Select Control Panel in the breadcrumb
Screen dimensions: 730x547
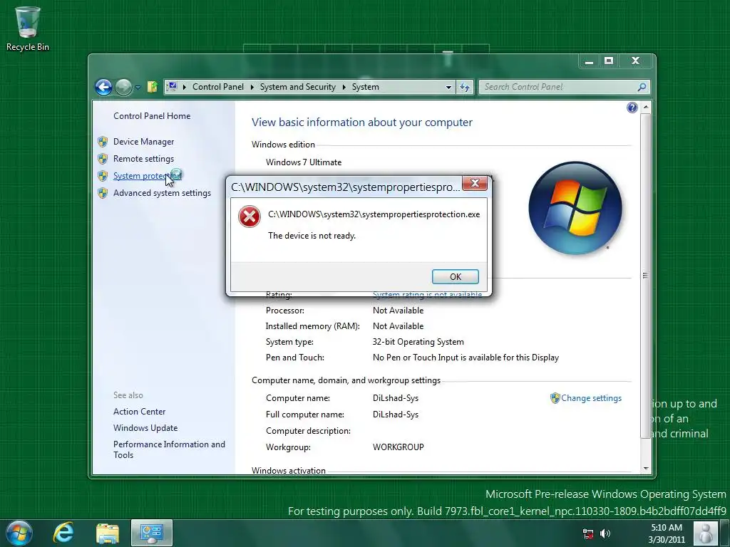coord(218,87)
